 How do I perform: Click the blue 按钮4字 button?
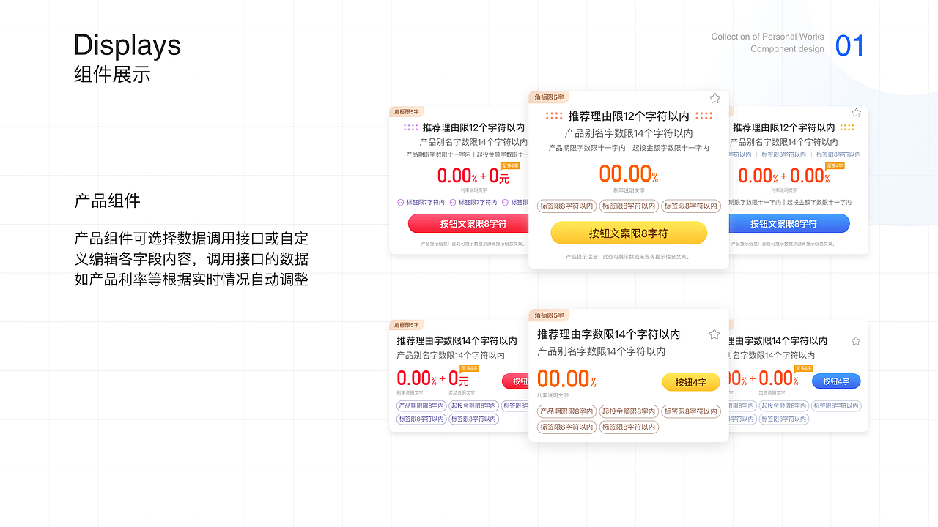(x=836, y=381)
